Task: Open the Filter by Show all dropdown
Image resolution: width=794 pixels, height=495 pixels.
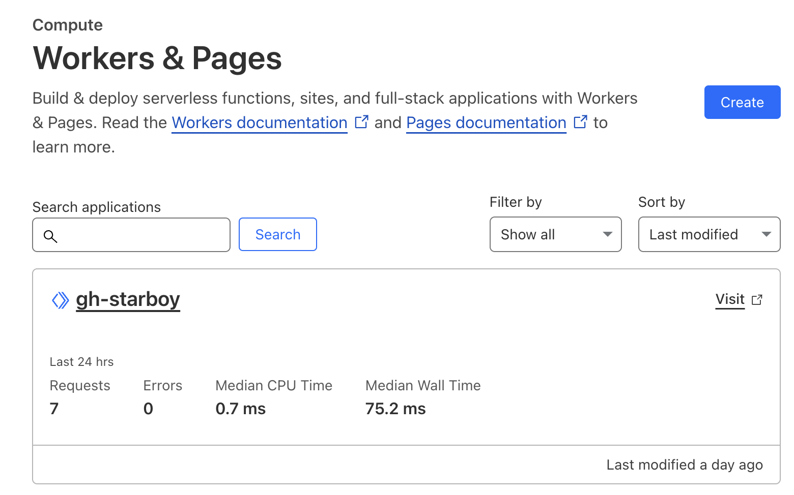Action: click(x=555, y=234)
